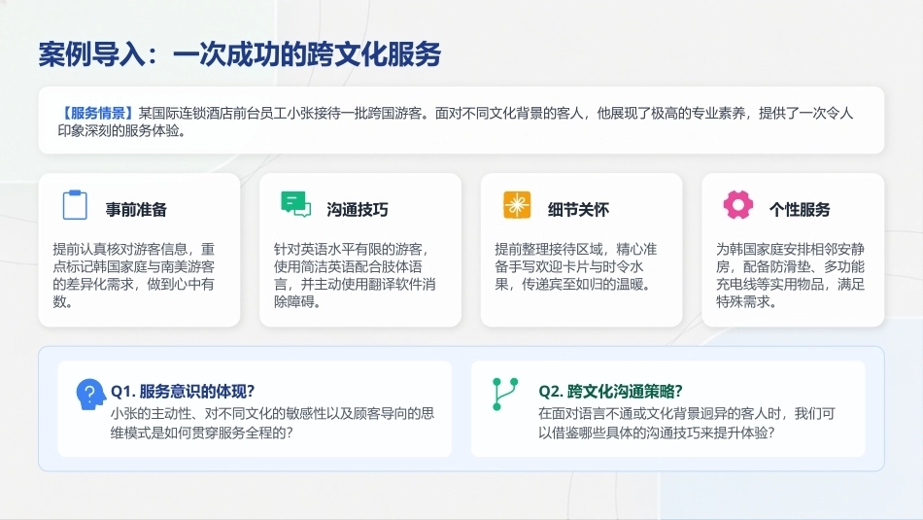Image resolution: width=923 pixels, height=520 pixels.
Task: Click the 事前准备 heading
Action: [136, 209]
